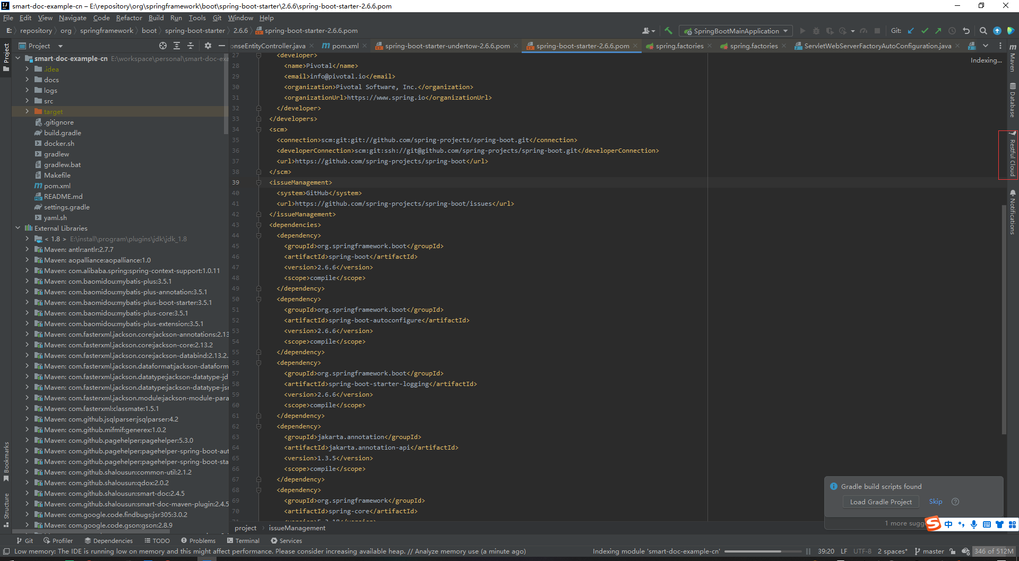Click the UTF-8 encoding widget
Screen dimensions: 1019x561
click(x=862, y=551)
